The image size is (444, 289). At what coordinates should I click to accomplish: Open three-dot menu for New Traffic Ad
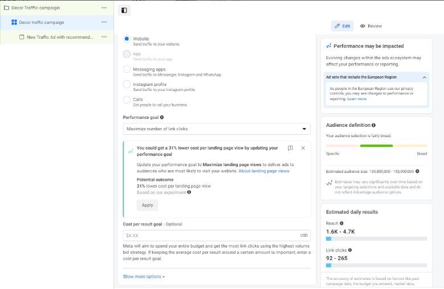104,37
